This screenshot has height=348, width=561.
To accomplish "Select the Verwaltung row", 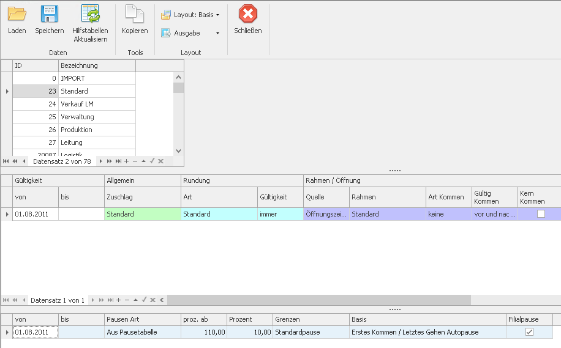I will pos(77,117).
